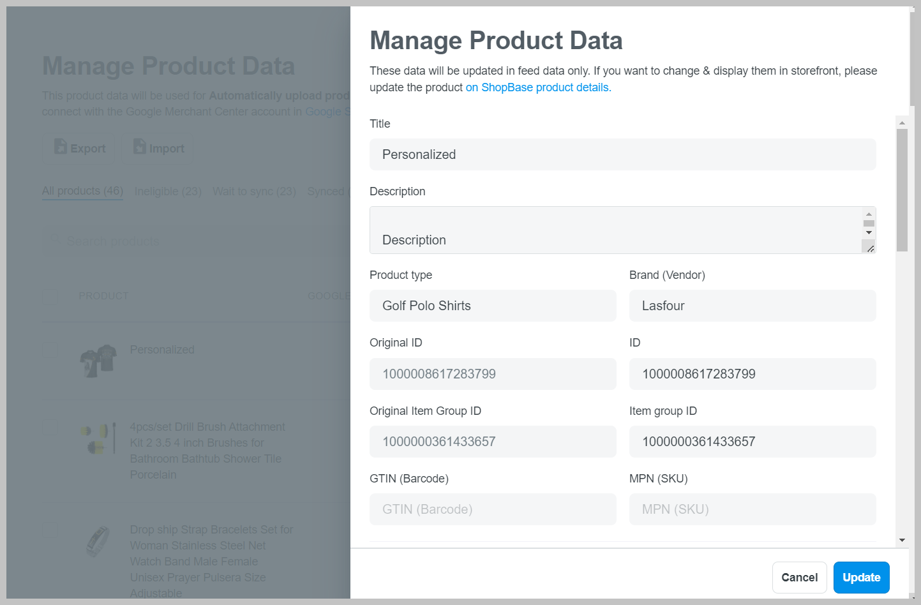Viewport: 921px width, 605px height.
Task: Click the 4pcs/set Drill Brush Attachment product name
Action: tap(207, 451)
